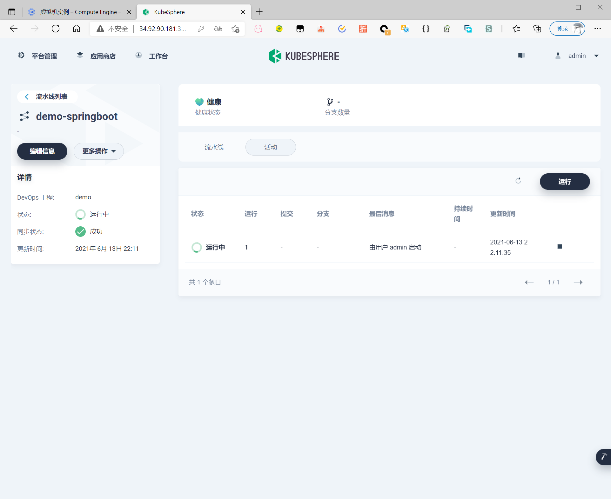Open the browser's three-dot settings menu

tap(597, 29)
